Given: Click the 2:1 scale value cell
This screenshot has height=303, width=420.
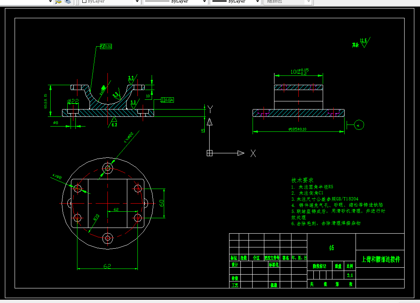Looking at the screenshot, I should 350,275.
